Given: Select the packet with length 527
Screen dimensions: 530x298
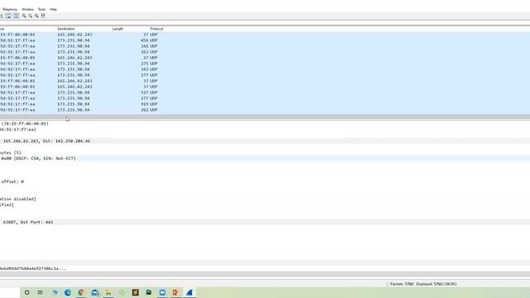Looking at the screenshot, I should point(265,93).
